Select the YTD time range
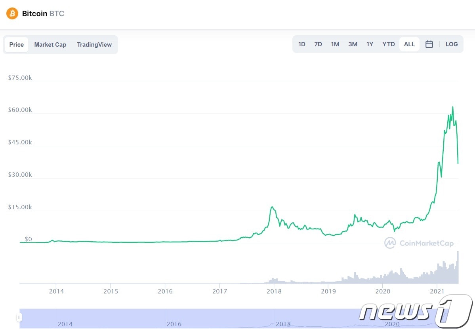The height and width of the screenshot is (333, 475). tap(389, 44)
